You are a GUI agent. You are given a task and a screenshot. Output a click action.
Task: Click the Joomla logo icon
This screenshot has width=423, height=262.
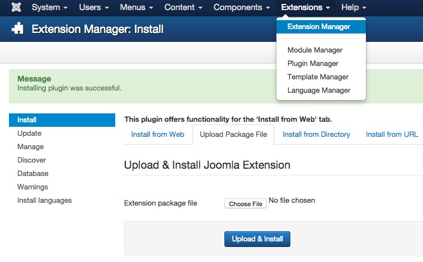tap(16, 8)
